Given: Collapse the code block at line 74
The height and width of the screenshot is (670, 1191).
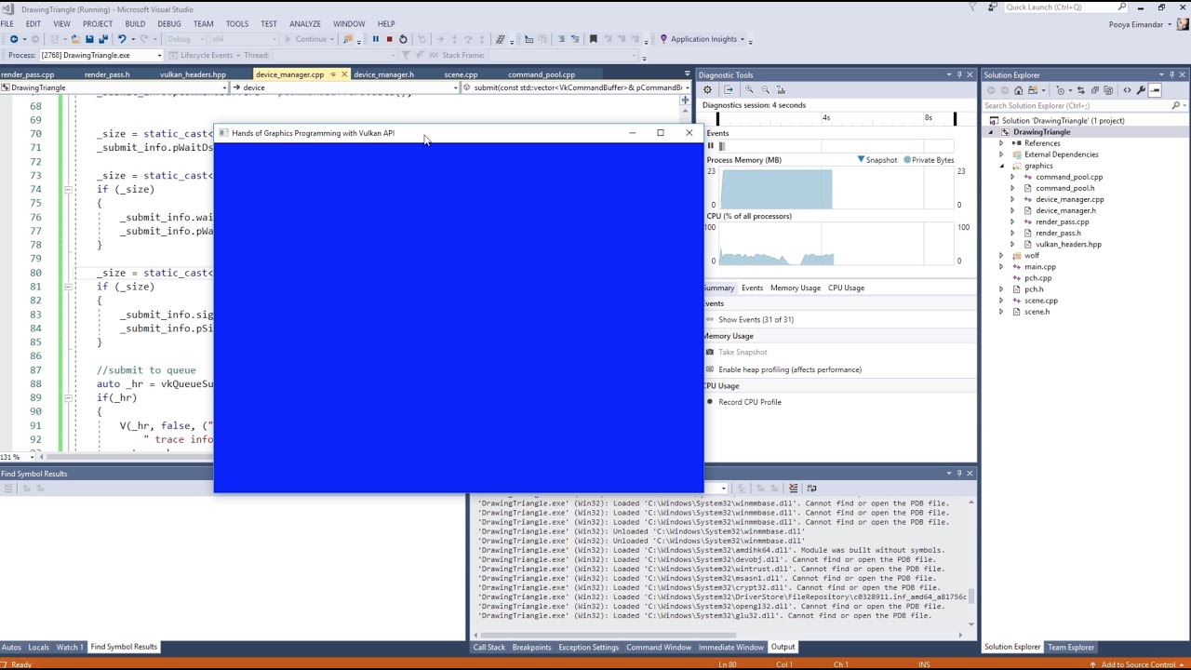Looking at the screenshot, I should click(68, 189).
